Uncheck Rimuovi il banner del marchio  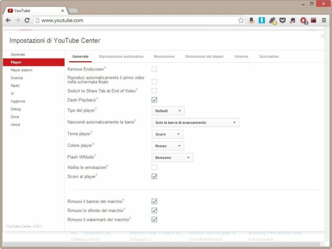[154, 201]
